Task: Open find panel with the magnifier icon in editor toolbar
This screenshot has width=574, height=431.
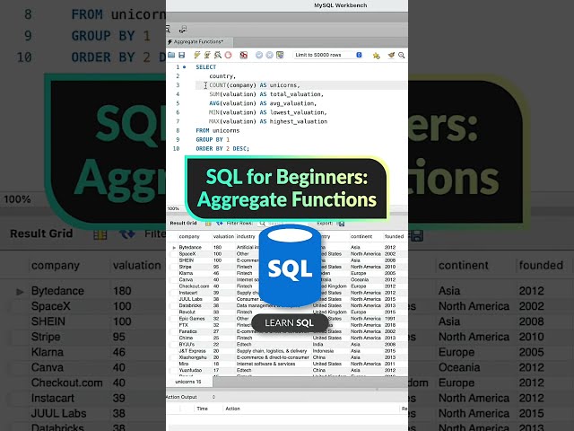Action: [402, 55]
